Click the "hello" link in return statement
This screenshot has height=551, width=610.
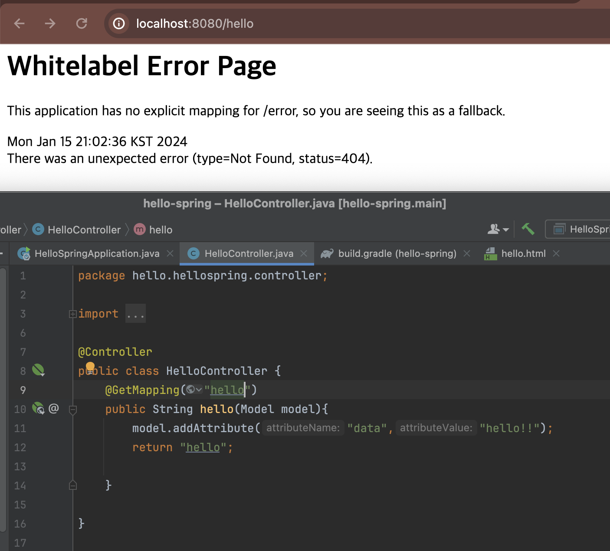(203, 447)
